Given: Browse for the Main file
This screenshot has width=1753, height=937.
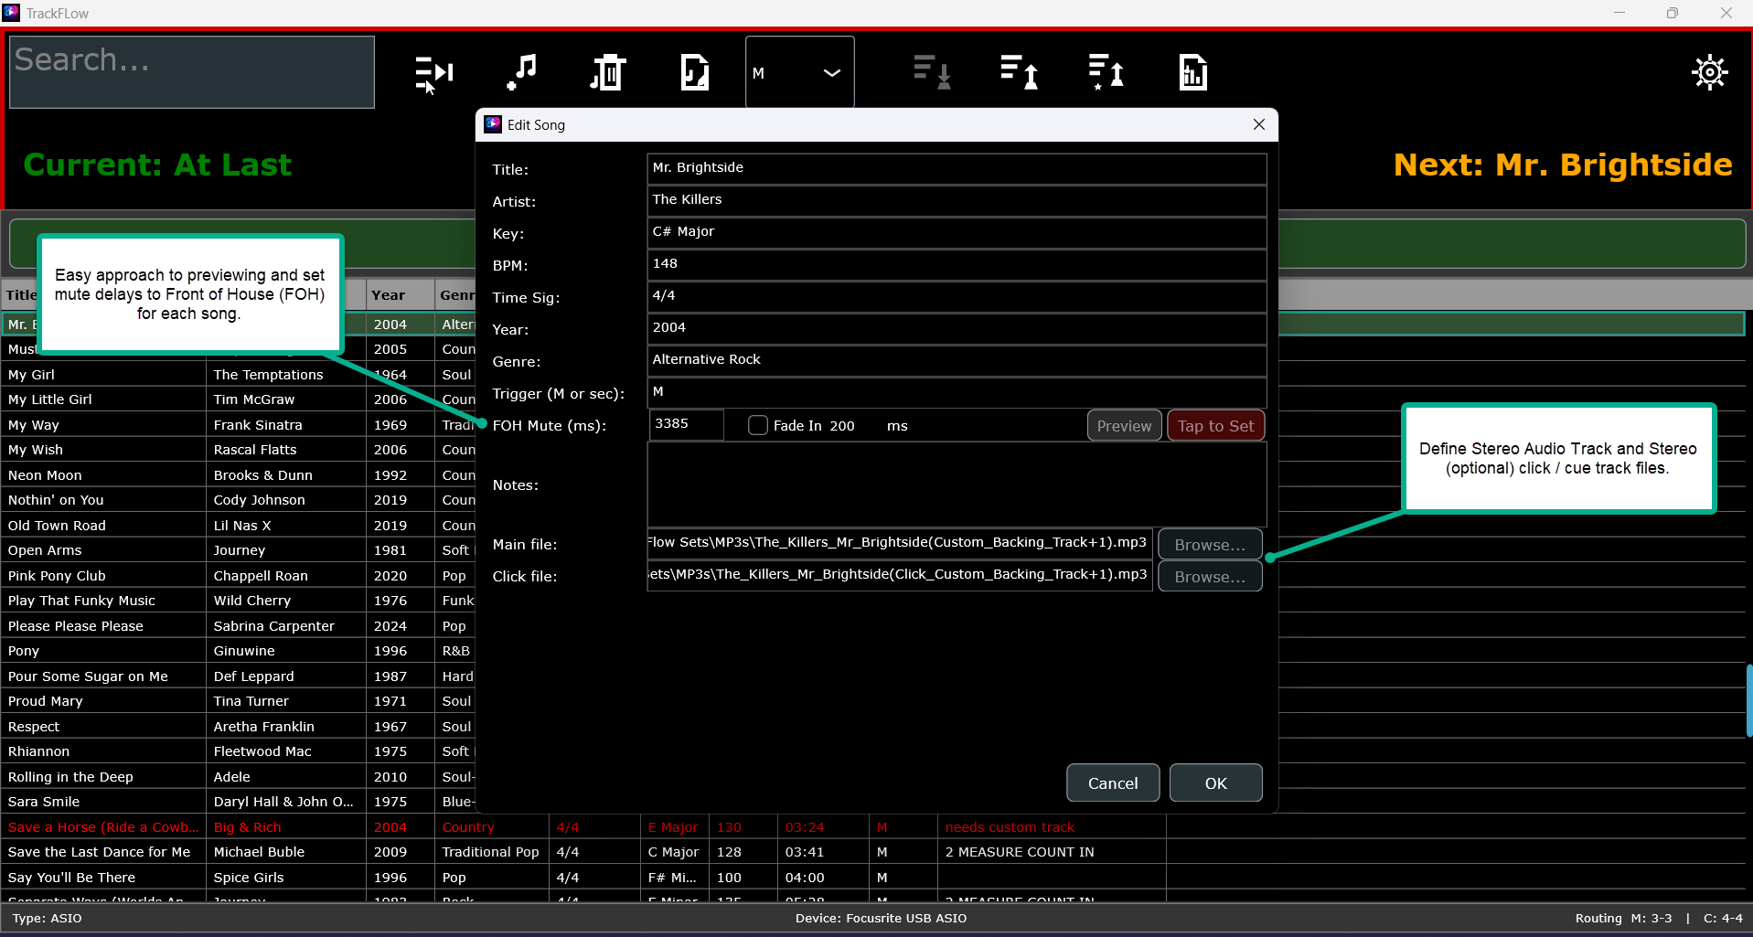Looking at the screenshot, I should (x=1209, y=545).
